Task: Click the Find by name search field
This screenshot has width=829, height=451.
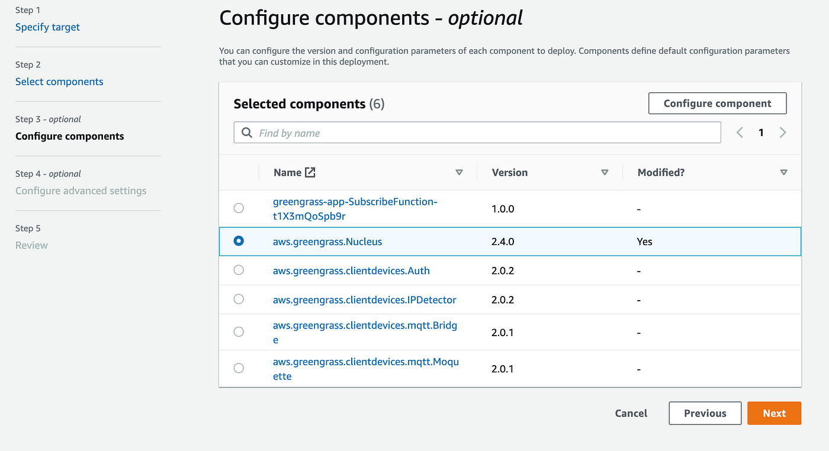Action: click(x=415, y=132)
